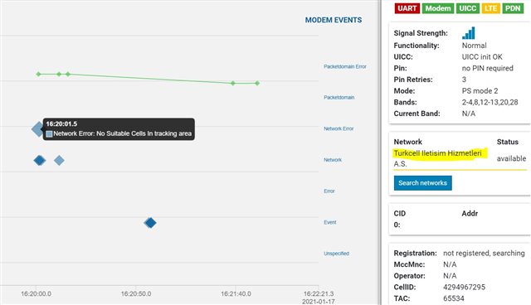Click the CellID value 4294967295

pos(465,287)
